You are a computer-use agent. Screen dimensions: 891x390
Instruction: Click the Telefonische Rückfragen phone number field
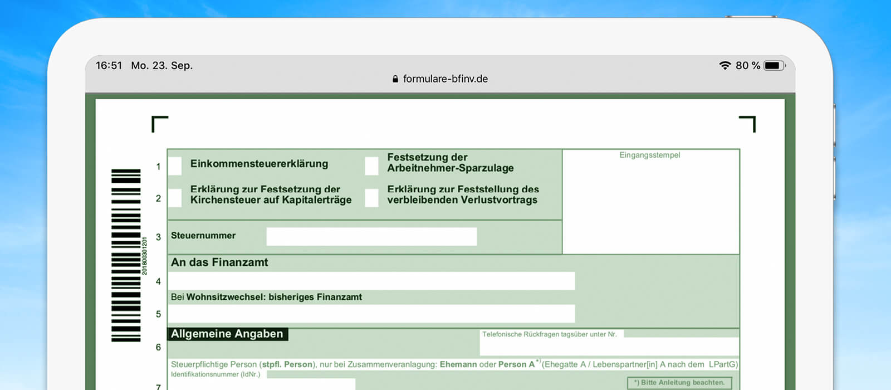pos(609,347)
